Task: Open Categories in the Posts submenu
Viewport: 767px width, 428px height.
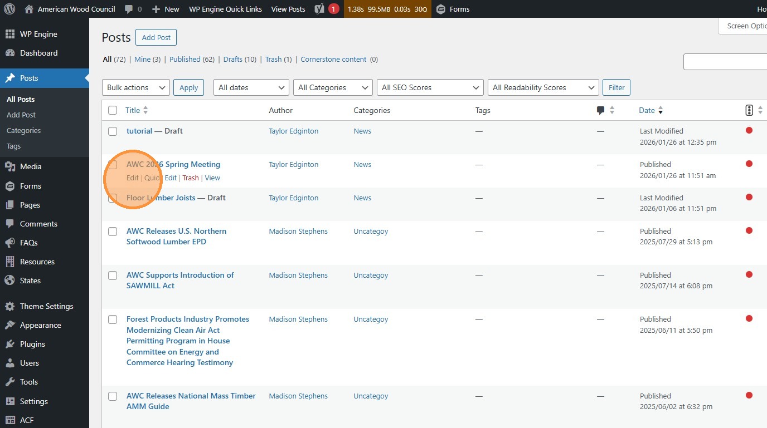Action: pyautogui.click(x=23, y=130)
